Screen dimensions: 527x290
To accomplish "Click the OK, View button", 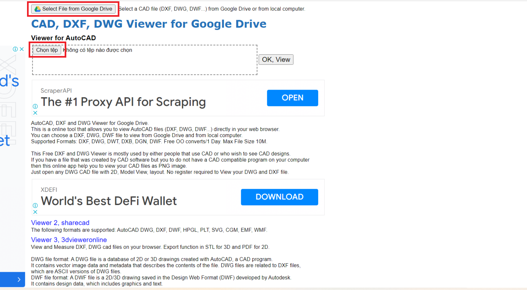I will (276, 60).
